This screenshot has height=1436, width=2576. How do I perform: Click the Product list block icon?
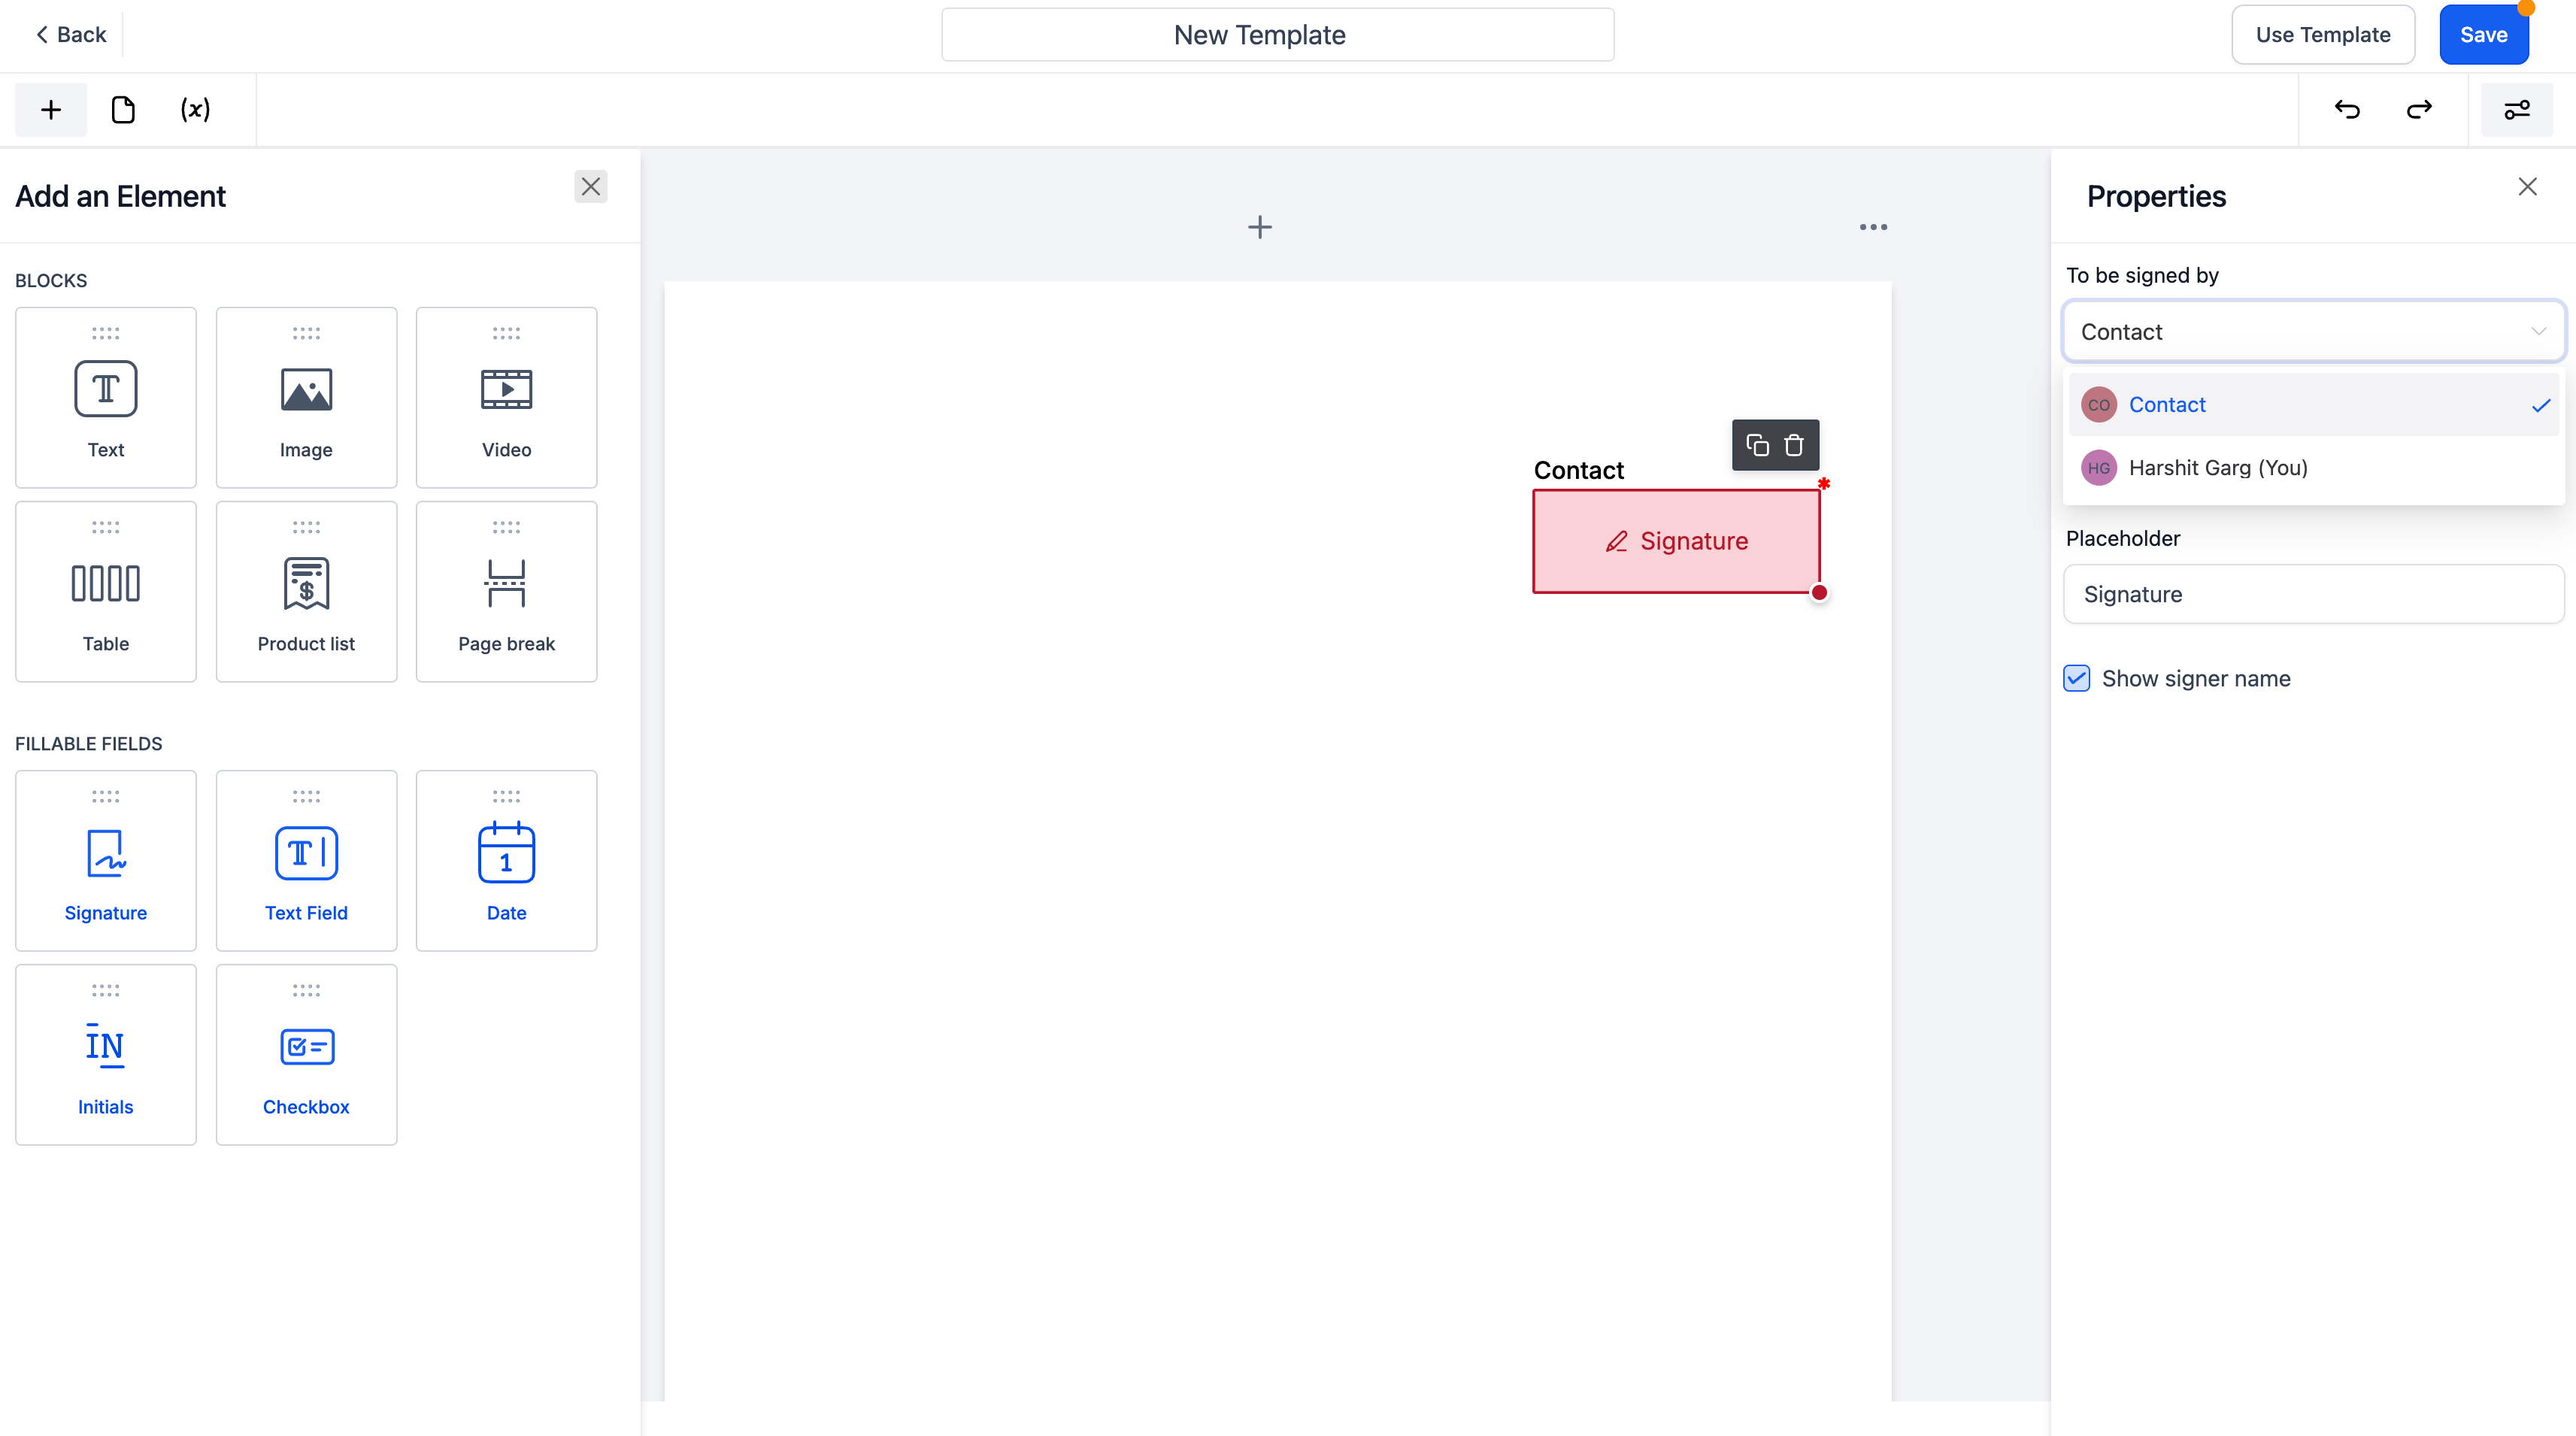(306, 583)
